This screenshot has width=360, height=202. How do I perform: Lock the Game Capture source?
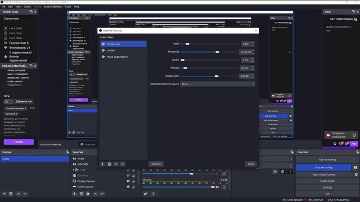[x=133, y=187]
